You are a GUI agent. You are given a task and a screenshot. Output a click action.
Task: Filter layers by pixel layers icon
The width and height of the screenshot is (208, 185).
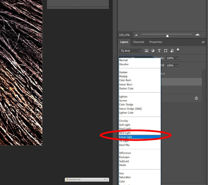[147, 51]
